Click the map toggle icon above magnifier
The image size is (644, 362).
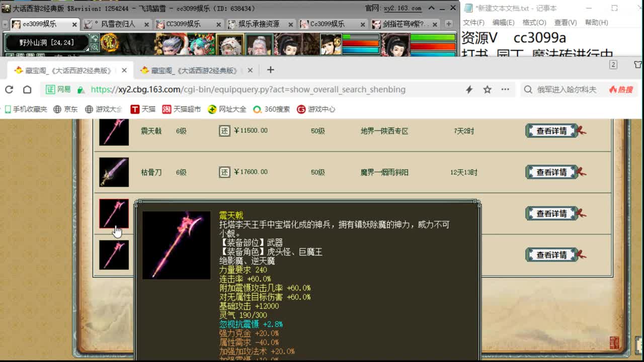[95, 38]
